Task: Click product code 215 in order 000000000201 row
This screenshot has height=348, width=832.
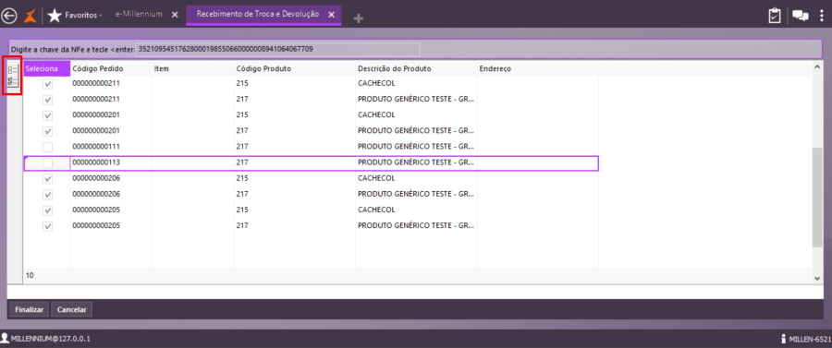Action: [242, 115]
